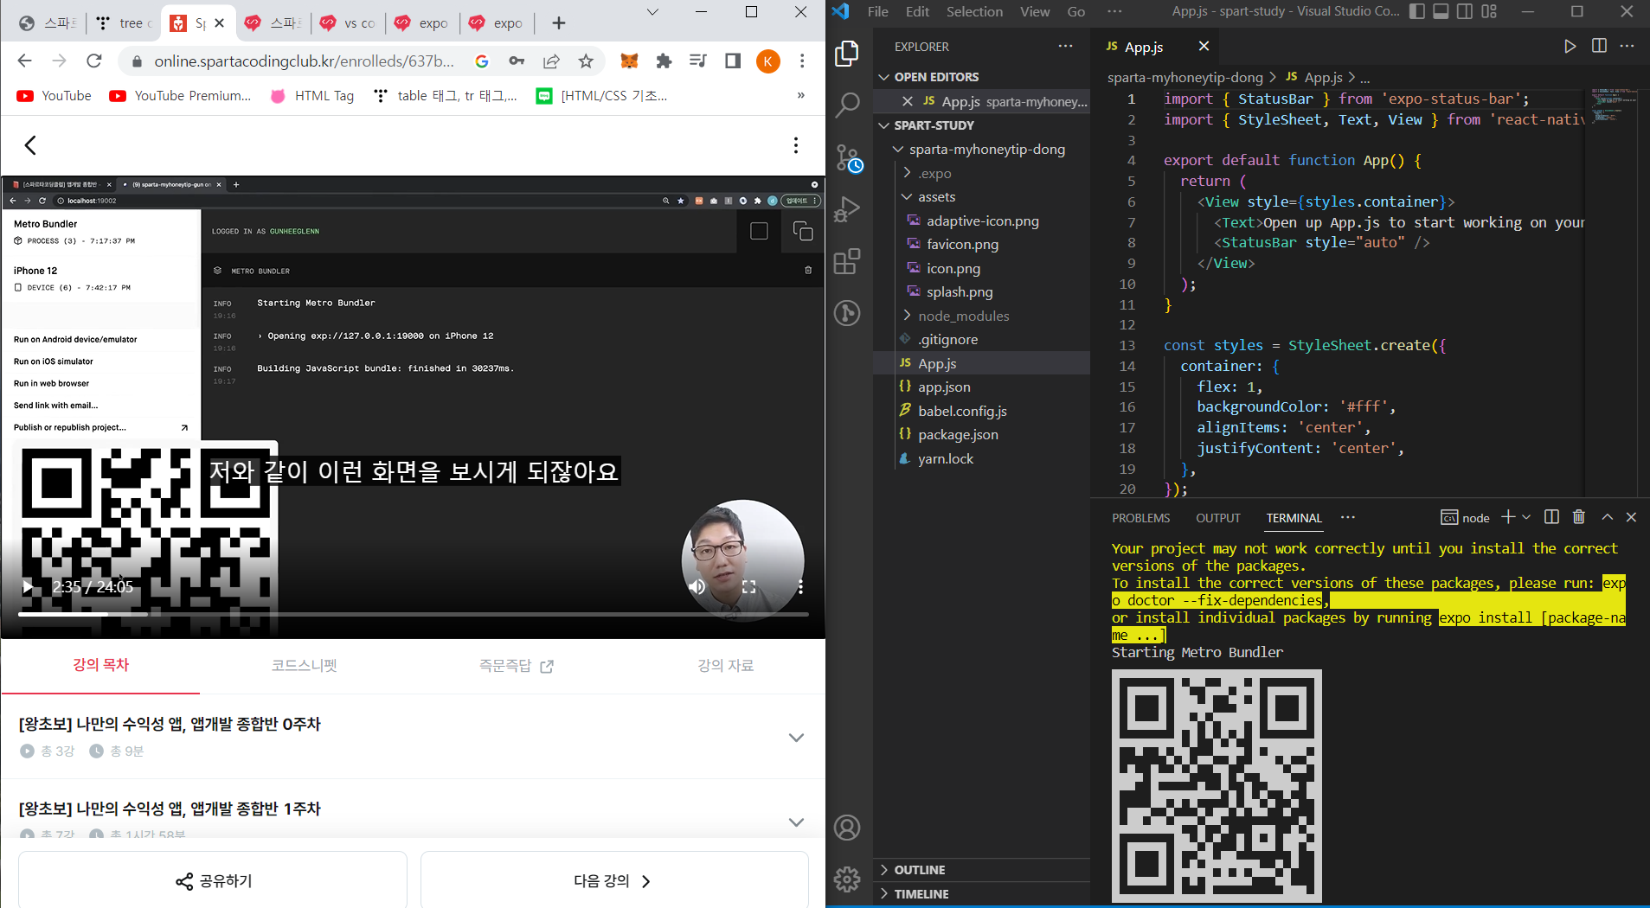Image resolution: width=1650 pixels, height=908 pixels.
Task: Open VS Code Explorer view icon
Action: pyautogui.click(x=847, y=54)
